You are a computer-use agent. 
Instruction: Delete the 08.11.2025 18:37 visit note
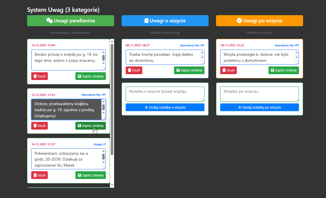[x=134, y=70]
